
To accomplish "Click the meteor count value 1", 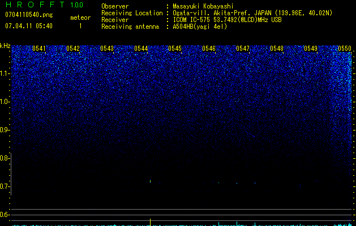I will point(80,26).
